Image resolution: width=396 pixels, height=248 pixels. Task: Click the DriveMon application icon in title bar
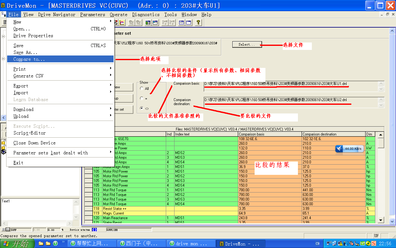tap(3, 5)
